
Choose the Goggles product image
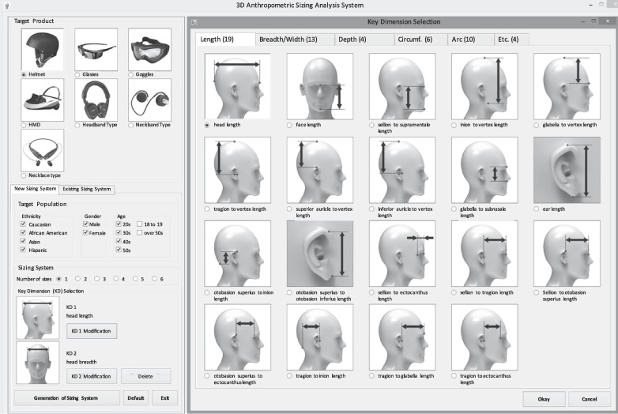[x=149, y=50]
